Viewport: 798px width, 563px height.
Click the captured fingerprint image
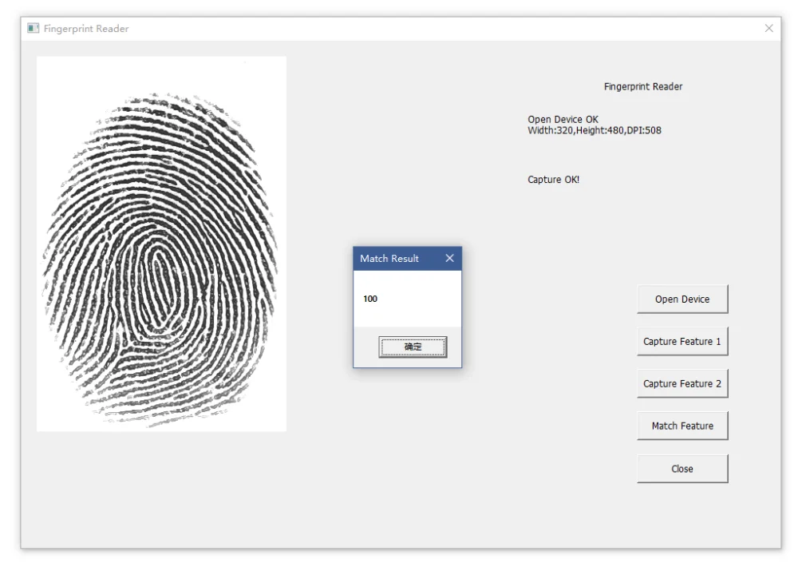[x=160, y=240]
